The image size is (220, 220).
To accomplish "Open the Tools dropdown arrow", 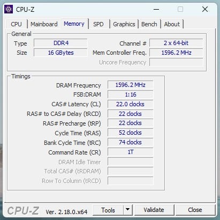I will [127, 210].
